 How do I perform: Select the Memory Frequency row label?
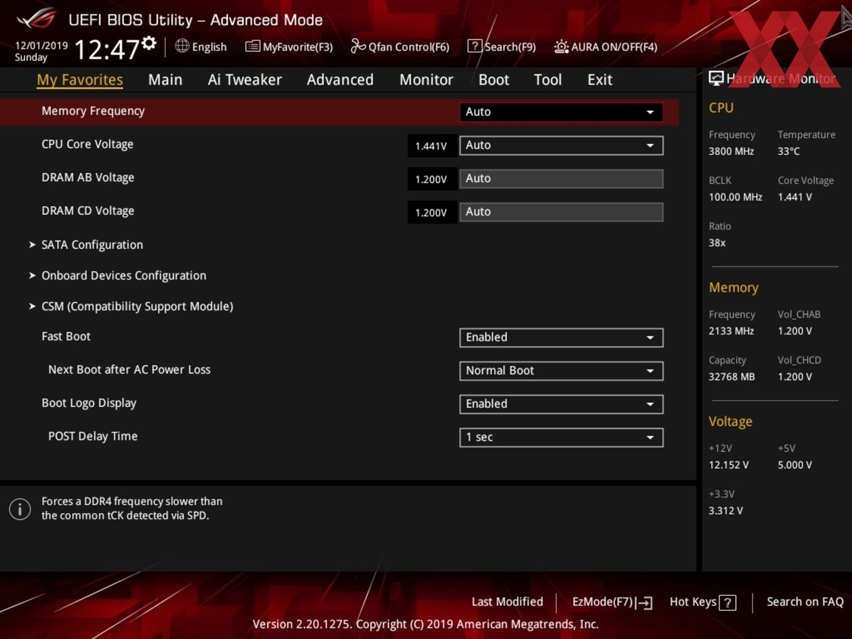click(93, 111)
